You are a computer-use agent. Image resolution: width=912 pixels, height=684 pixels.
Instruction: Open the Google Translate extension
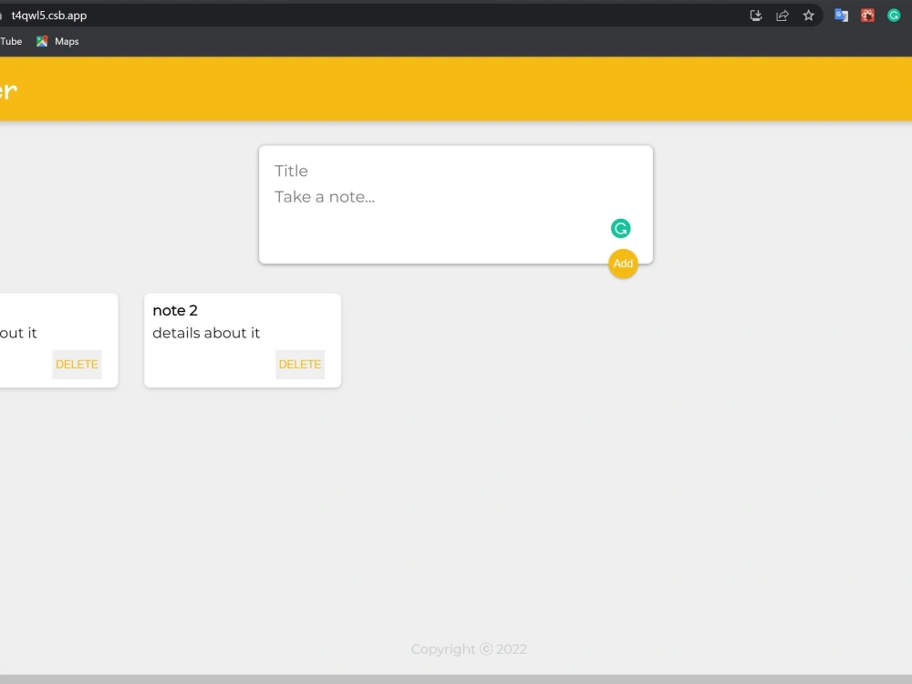pyautogui.click(x=841, y=16)
